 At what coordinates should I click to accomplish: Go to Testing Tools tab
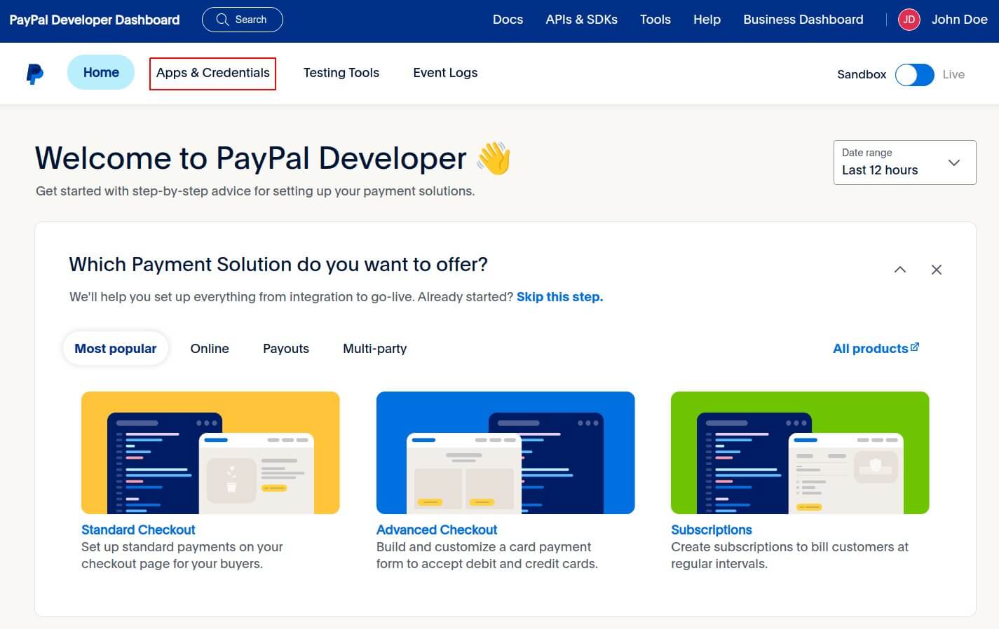click(x=341, y=73)
